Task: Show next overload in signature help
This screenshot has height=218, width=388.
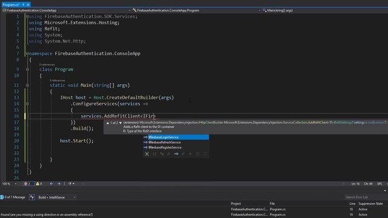Action: click(121, 123)
